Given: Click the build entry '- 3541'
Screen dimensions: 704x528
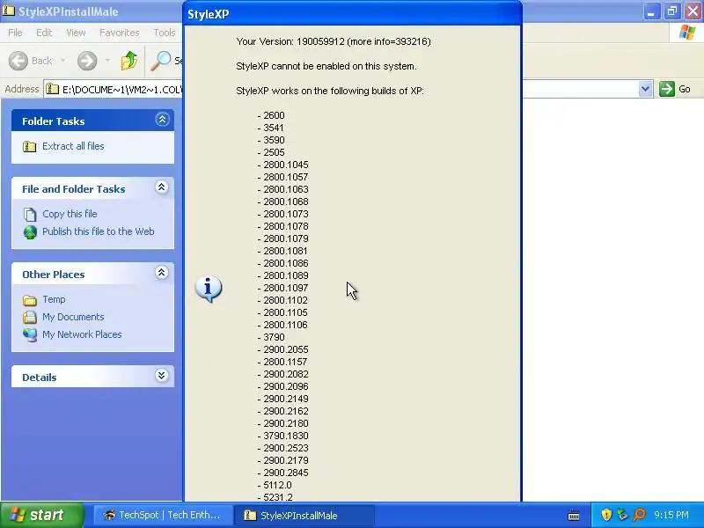Looking at the screenshot, I should (x=271, y=128).
